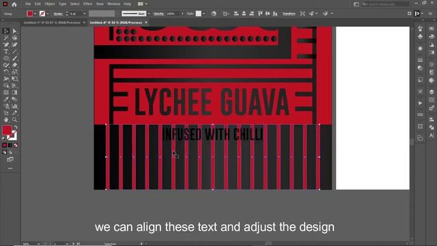Select the Mesh tool
This screenshot has height=246, width=437.
click(x=6, y=93)
